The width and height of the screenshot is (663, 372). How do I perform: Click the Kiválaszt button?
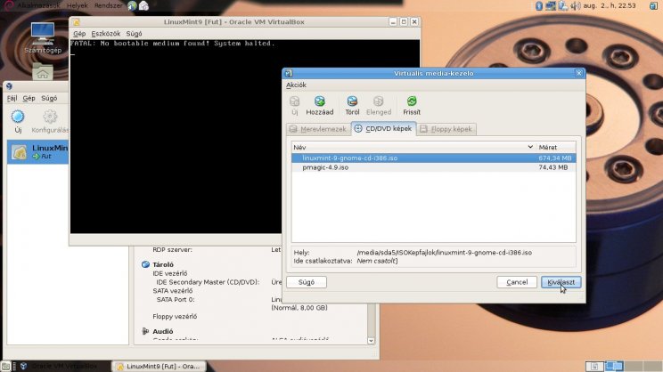click(x=561, y=282)
